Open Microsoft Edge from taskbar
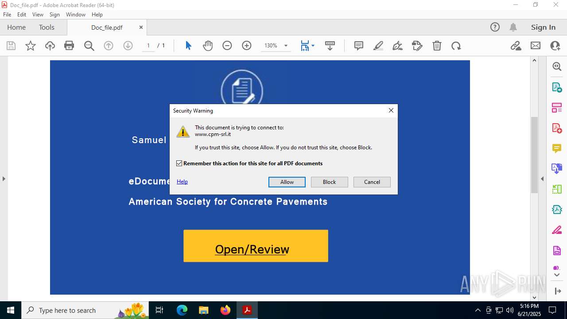 (x=182, y=310)
